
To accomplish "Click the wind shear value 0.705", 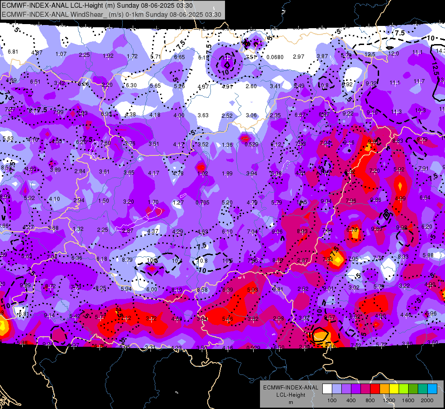I will click(202, 202).
